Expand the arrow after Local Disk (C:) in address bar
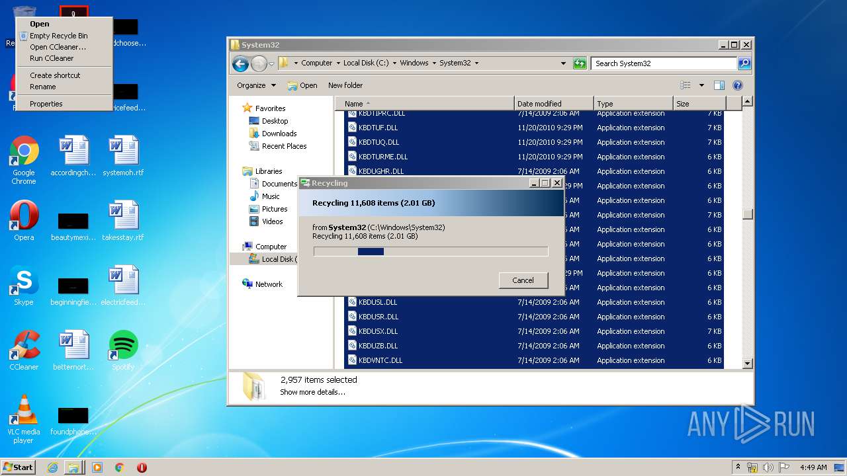Screen dimensions: 847x476 tap(394, 63)
